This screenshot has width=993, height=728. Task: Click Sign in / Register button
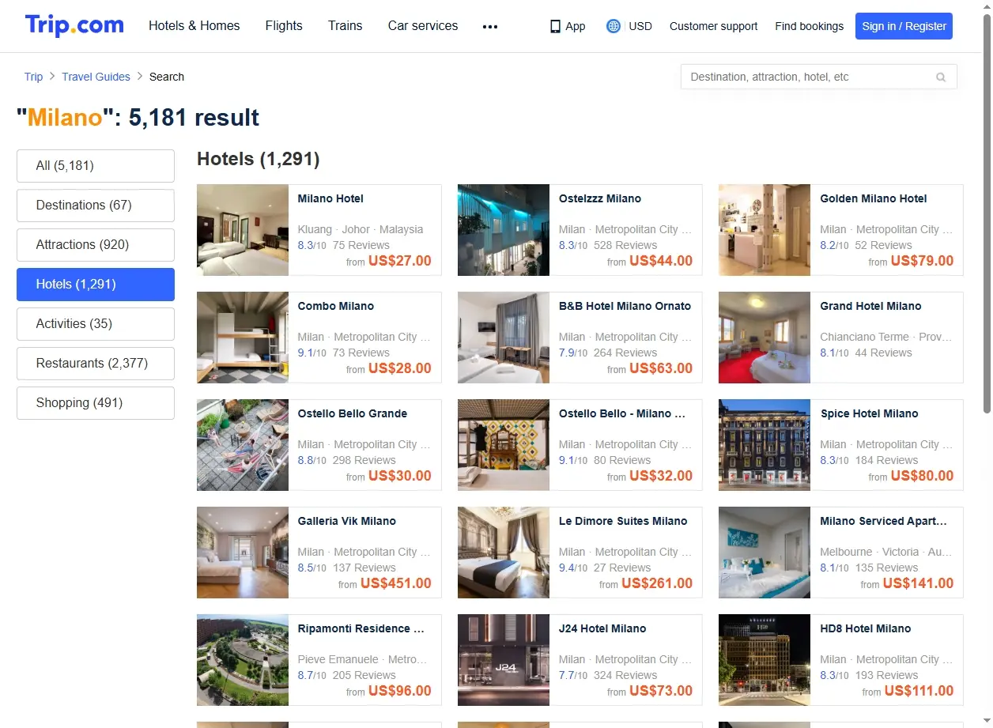click(904, 26)
